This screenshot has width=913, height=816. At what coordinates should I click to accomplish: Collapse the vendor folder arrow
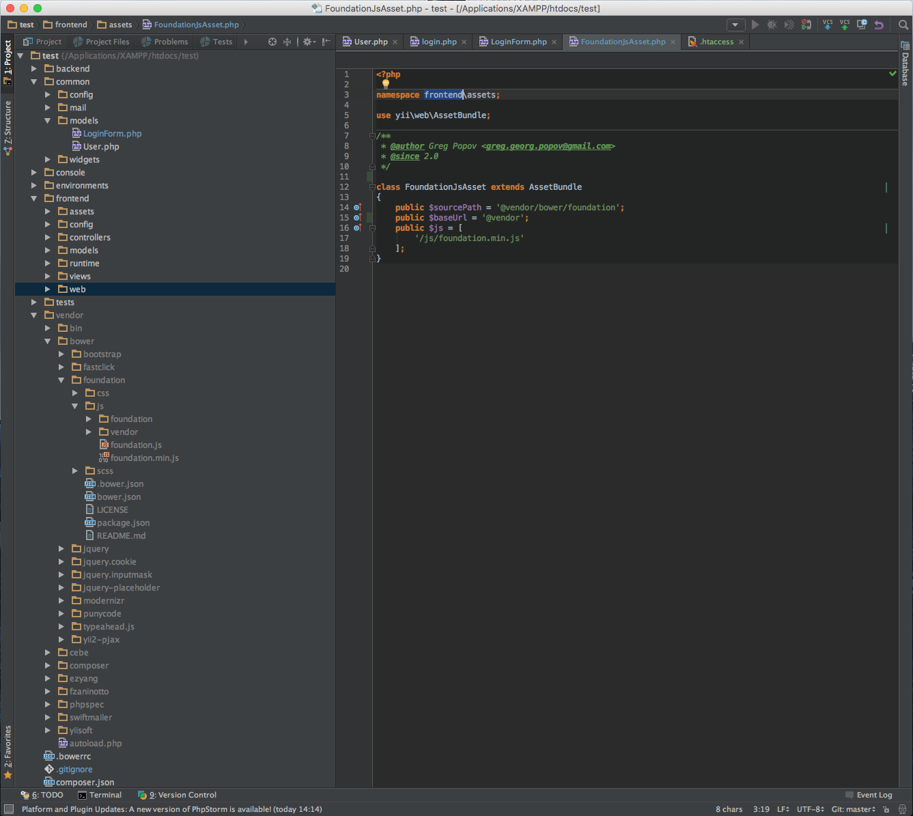[x=33, y=315]
